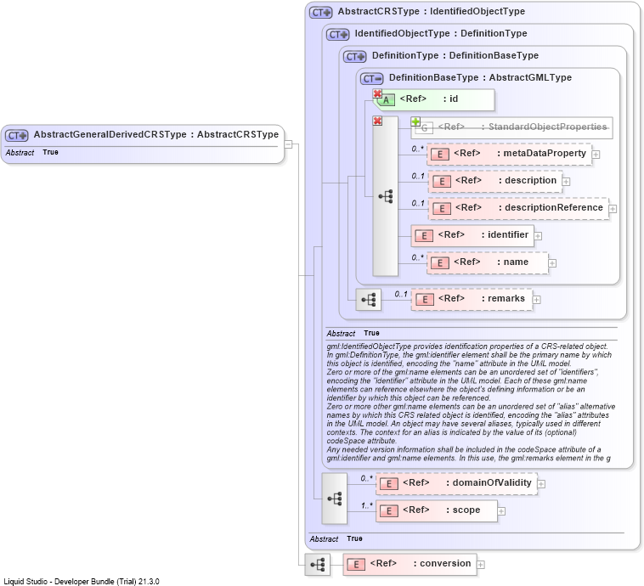Viewport: 644px width, 586px height.
Task: Click the E icon of descriptionReference
Action: point(442,209)
